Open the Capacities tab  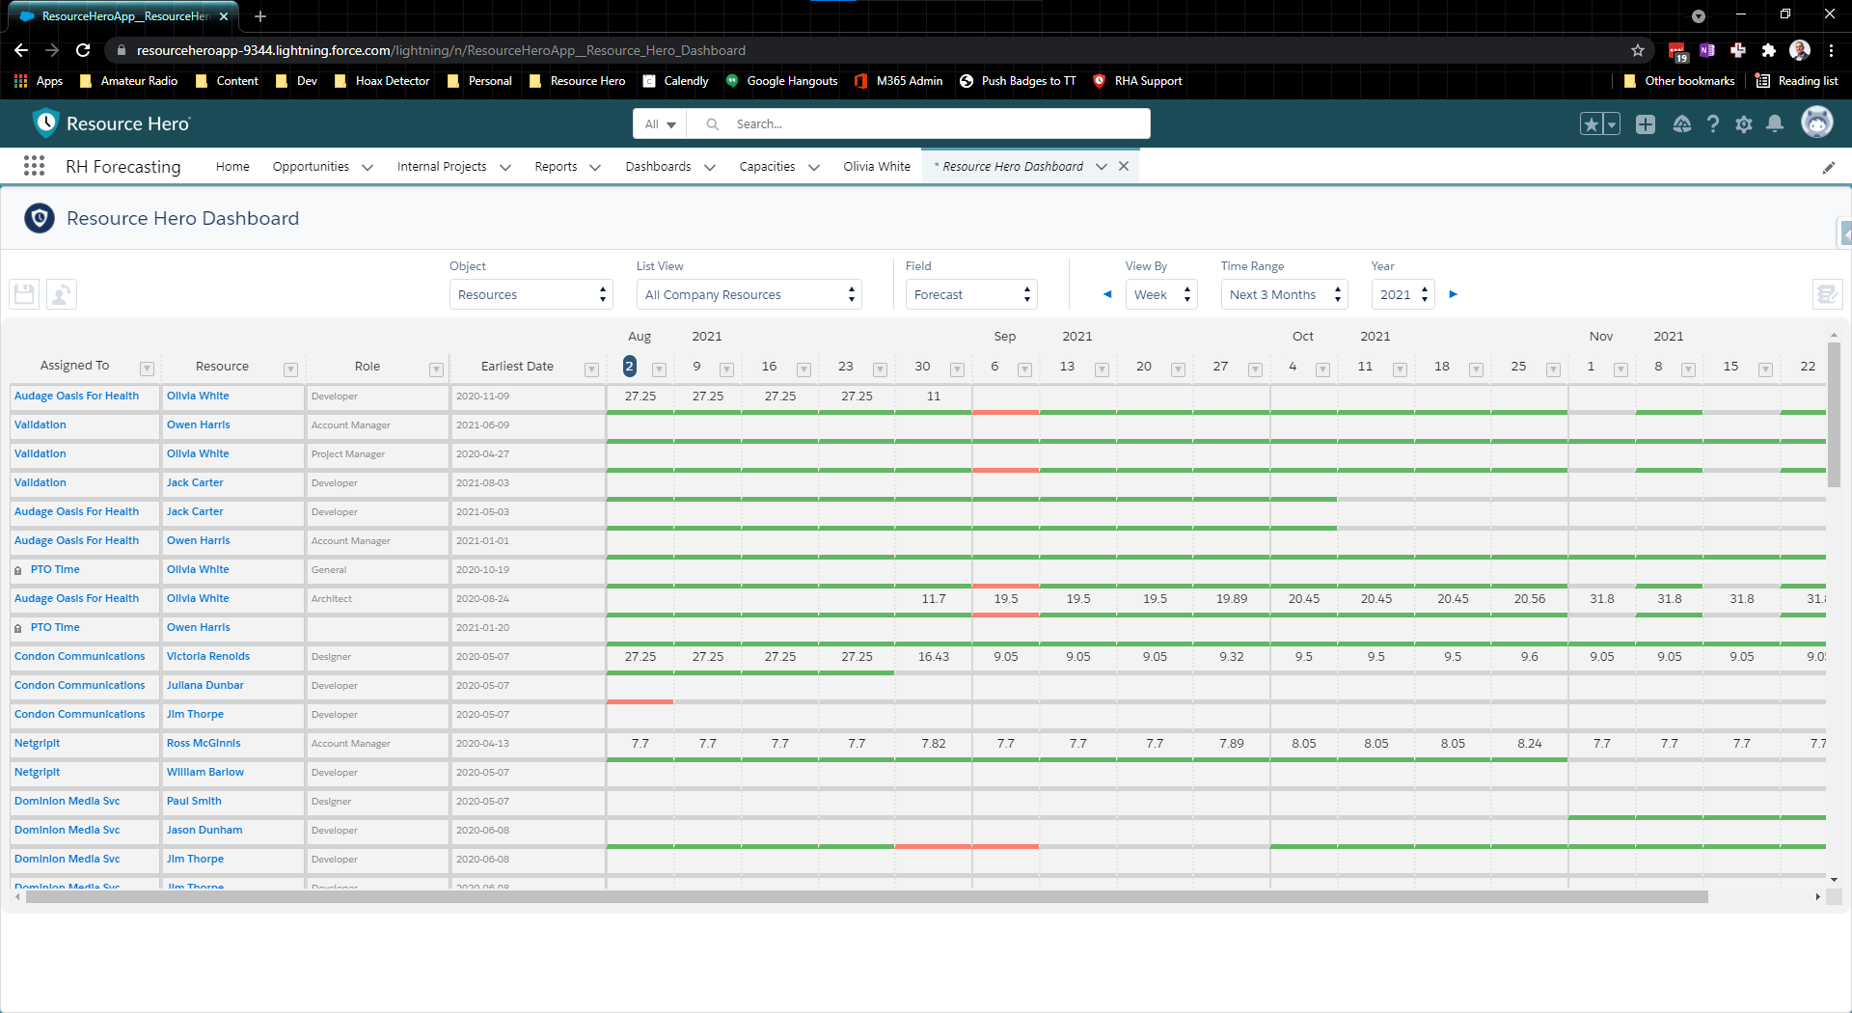[767, 166]
